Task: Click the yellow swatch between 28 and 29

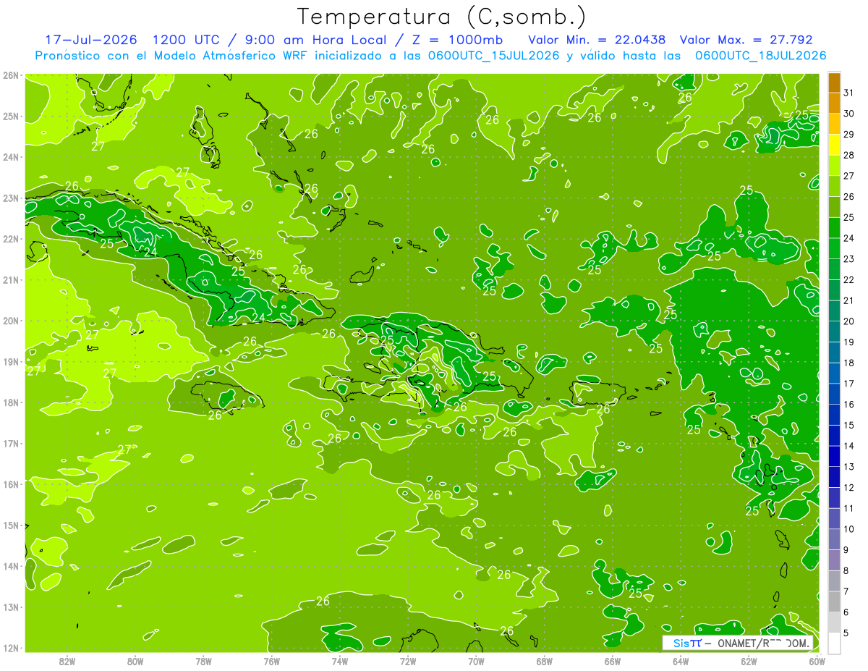Action: point(834,145)
